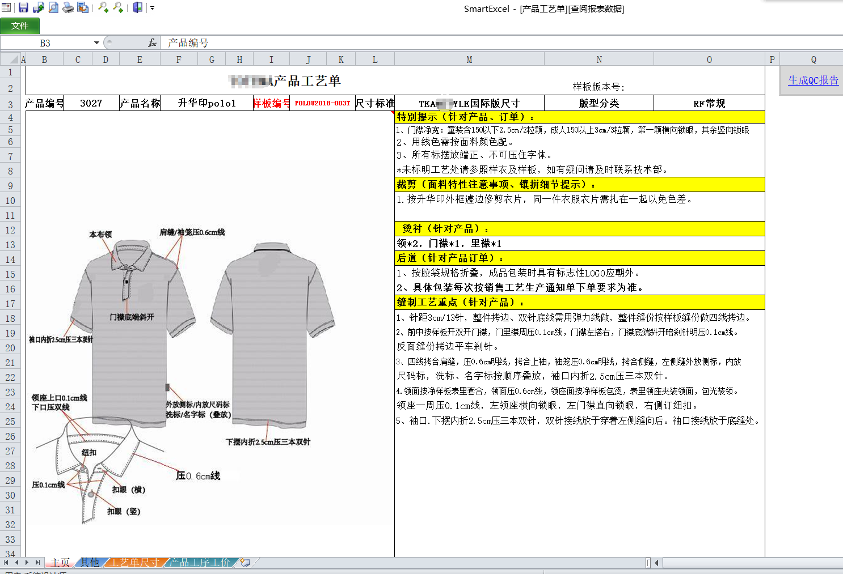
Task: Click the insert new worksheet tab icon
Action: [x=245, y=563]
